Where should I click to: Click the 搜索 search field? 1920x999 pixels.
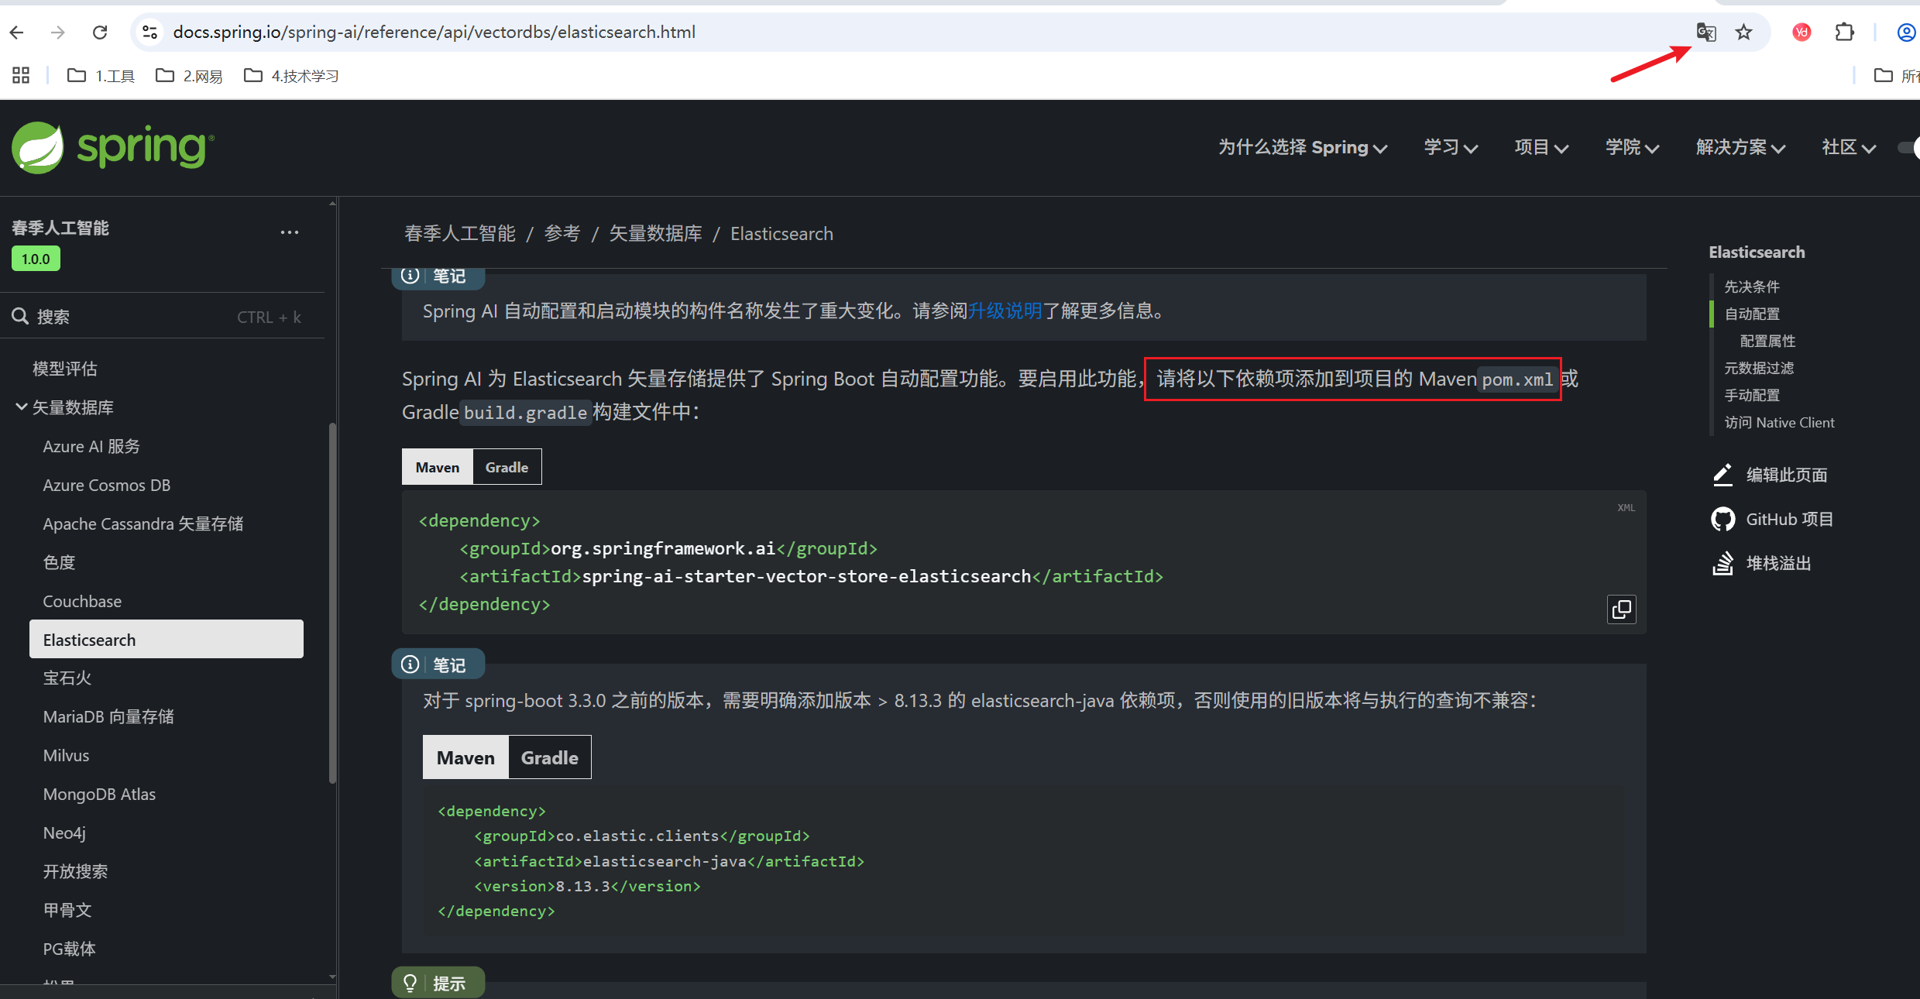coord(155,317)
